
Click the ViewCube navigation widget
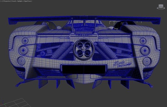click(161, 7)
